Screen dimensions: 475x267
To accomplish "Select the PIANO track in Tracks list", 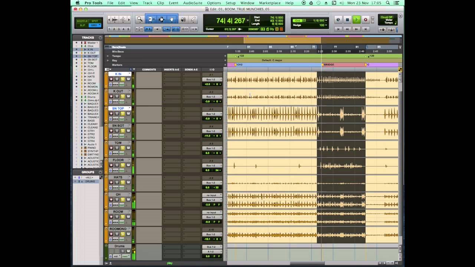I will pos(91,148).
